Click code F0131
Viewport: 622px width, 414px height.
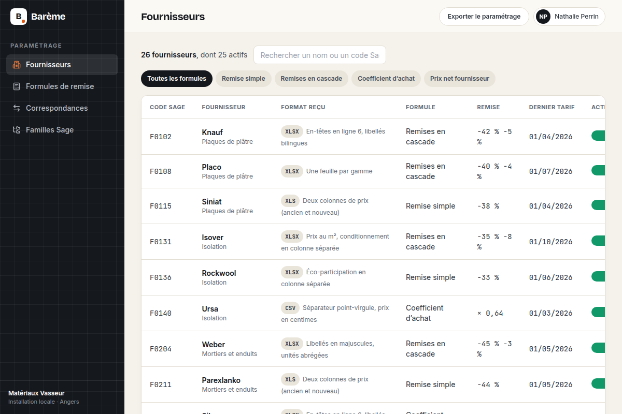tap(161, 242)
